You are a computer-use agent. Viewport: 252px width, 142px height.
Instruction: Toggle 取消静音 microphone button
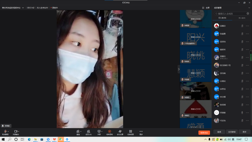[x=5, y=132]
